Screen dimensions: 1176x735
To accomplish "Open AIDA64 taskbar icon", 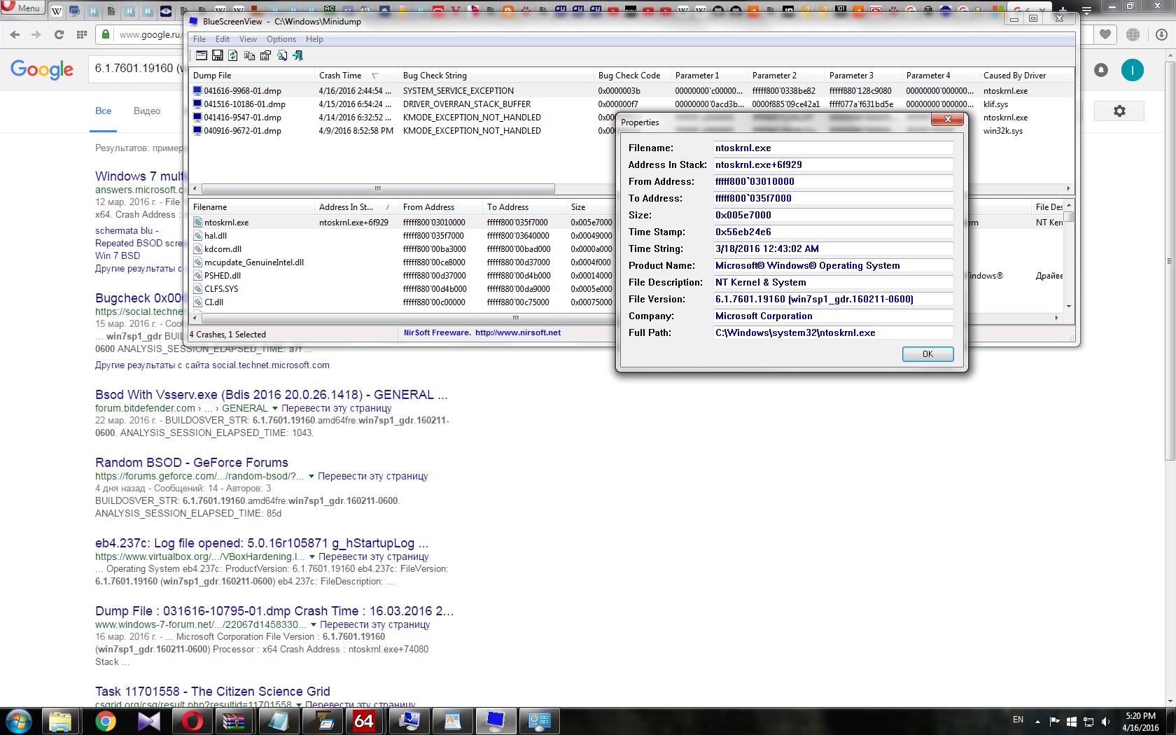I will click(x=364, y=721).
